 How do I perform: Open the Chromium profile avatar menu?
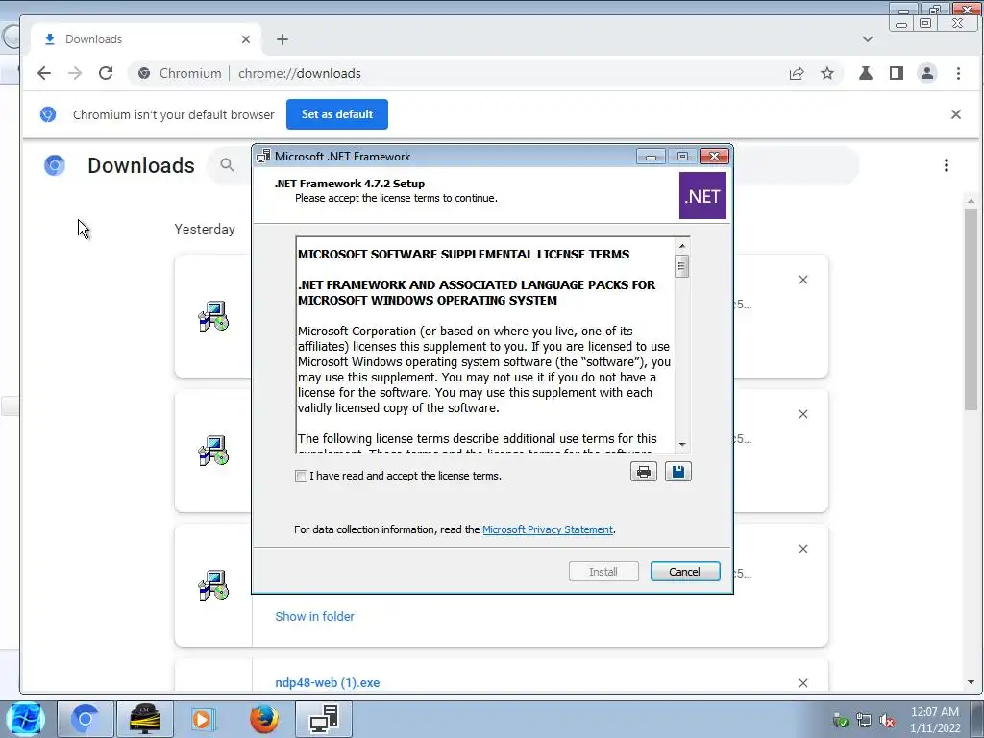(927, 73)
